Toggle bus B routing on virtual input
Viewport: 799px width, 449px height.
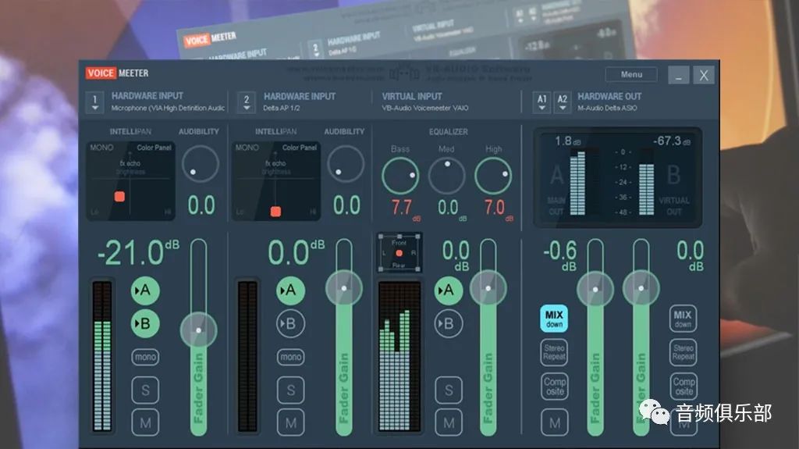point(449,323)
